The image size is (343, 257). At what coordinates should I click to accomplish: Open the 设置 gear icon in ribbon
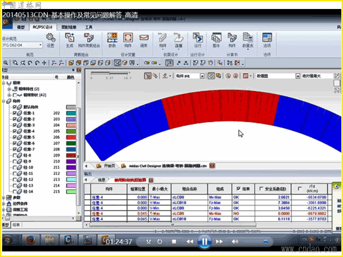51,38
